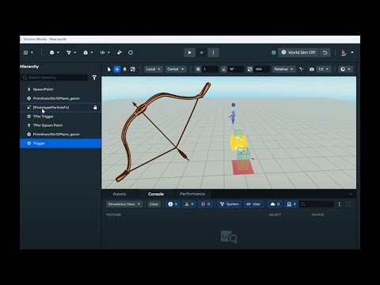The image size is (380, 285).
Task: Click the globe icon beside Trigger row
Action: [29, 143]
